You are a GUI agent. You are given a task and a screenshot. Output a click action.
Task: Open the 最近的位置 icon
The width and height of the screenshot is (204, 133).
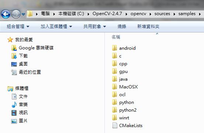tap(14, 72)
